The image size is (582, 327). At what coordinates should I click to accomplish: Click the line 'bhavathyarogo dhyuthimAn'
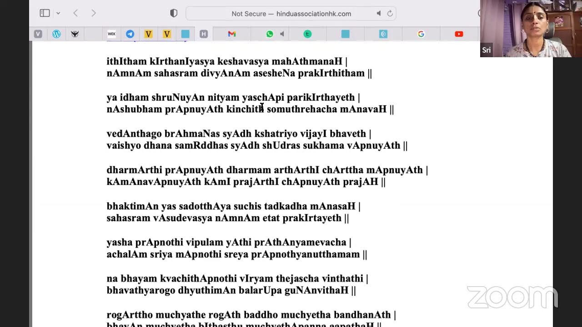coord(231,290)
